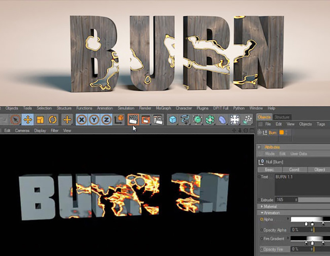This screenshot has height=256, width=330.
Task: Toggle the Y axis lock
Action: pos(94,120)
